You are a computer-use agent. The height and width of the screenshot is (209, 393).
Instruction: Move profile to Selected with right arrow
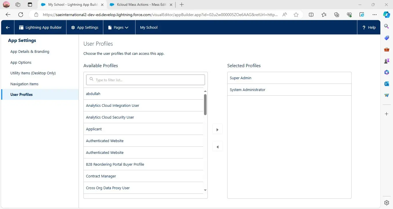tap(217, 129)
